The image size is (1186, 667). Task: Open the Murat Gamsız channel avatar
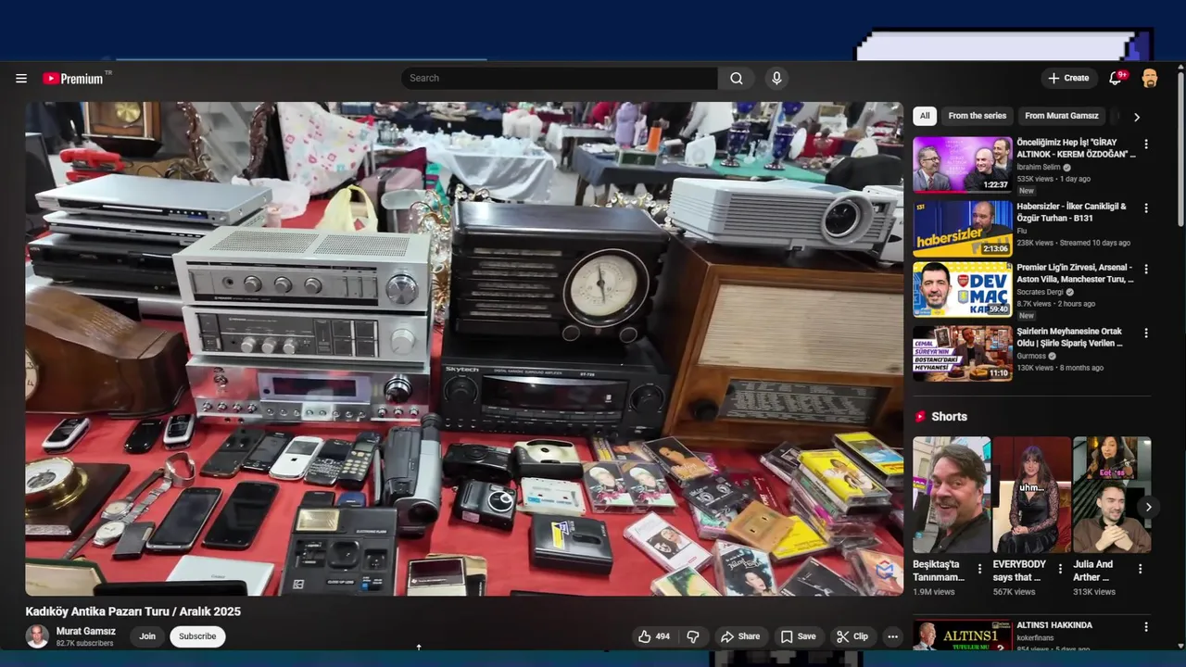click(x=37, y=636)
